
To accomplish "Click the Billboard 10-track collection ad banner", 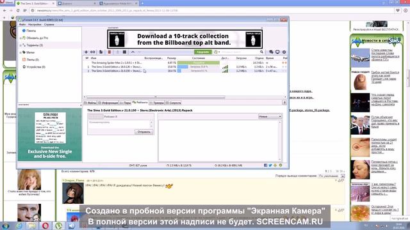I will click(x=185, y=39).
